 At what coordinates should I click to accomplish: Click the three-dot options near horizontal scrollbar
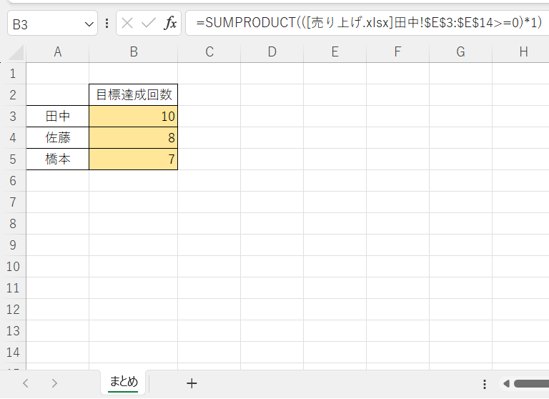point(485,384)
